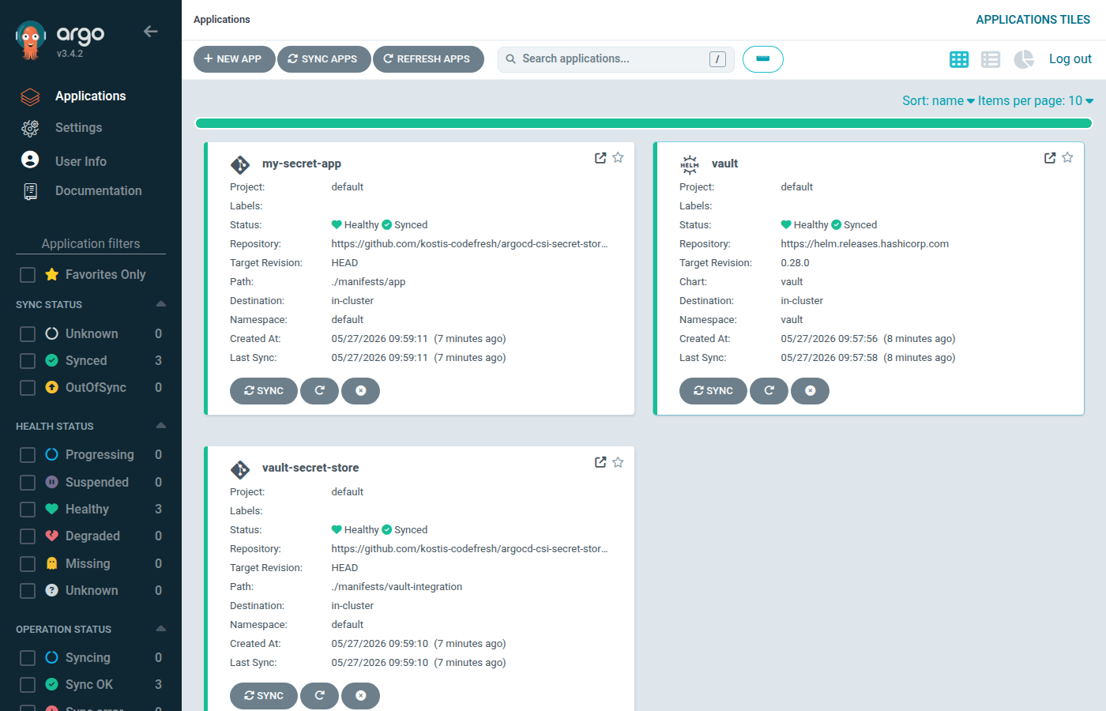Refresh vault-secret-store circular arrow button
This screenshot has width=1106, height=711.
pos(320,696)
